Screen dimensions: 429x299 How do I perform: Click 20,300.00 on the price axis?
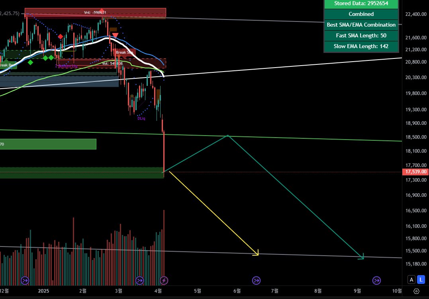(x=416, y=77)
